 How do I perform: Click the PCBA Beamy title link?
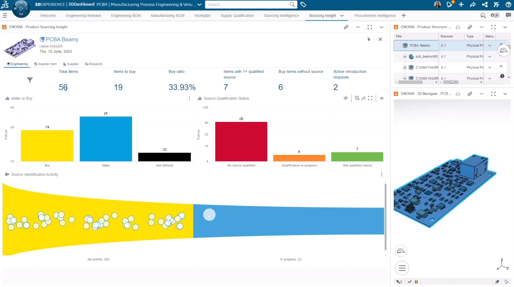(x=62, y=39)
